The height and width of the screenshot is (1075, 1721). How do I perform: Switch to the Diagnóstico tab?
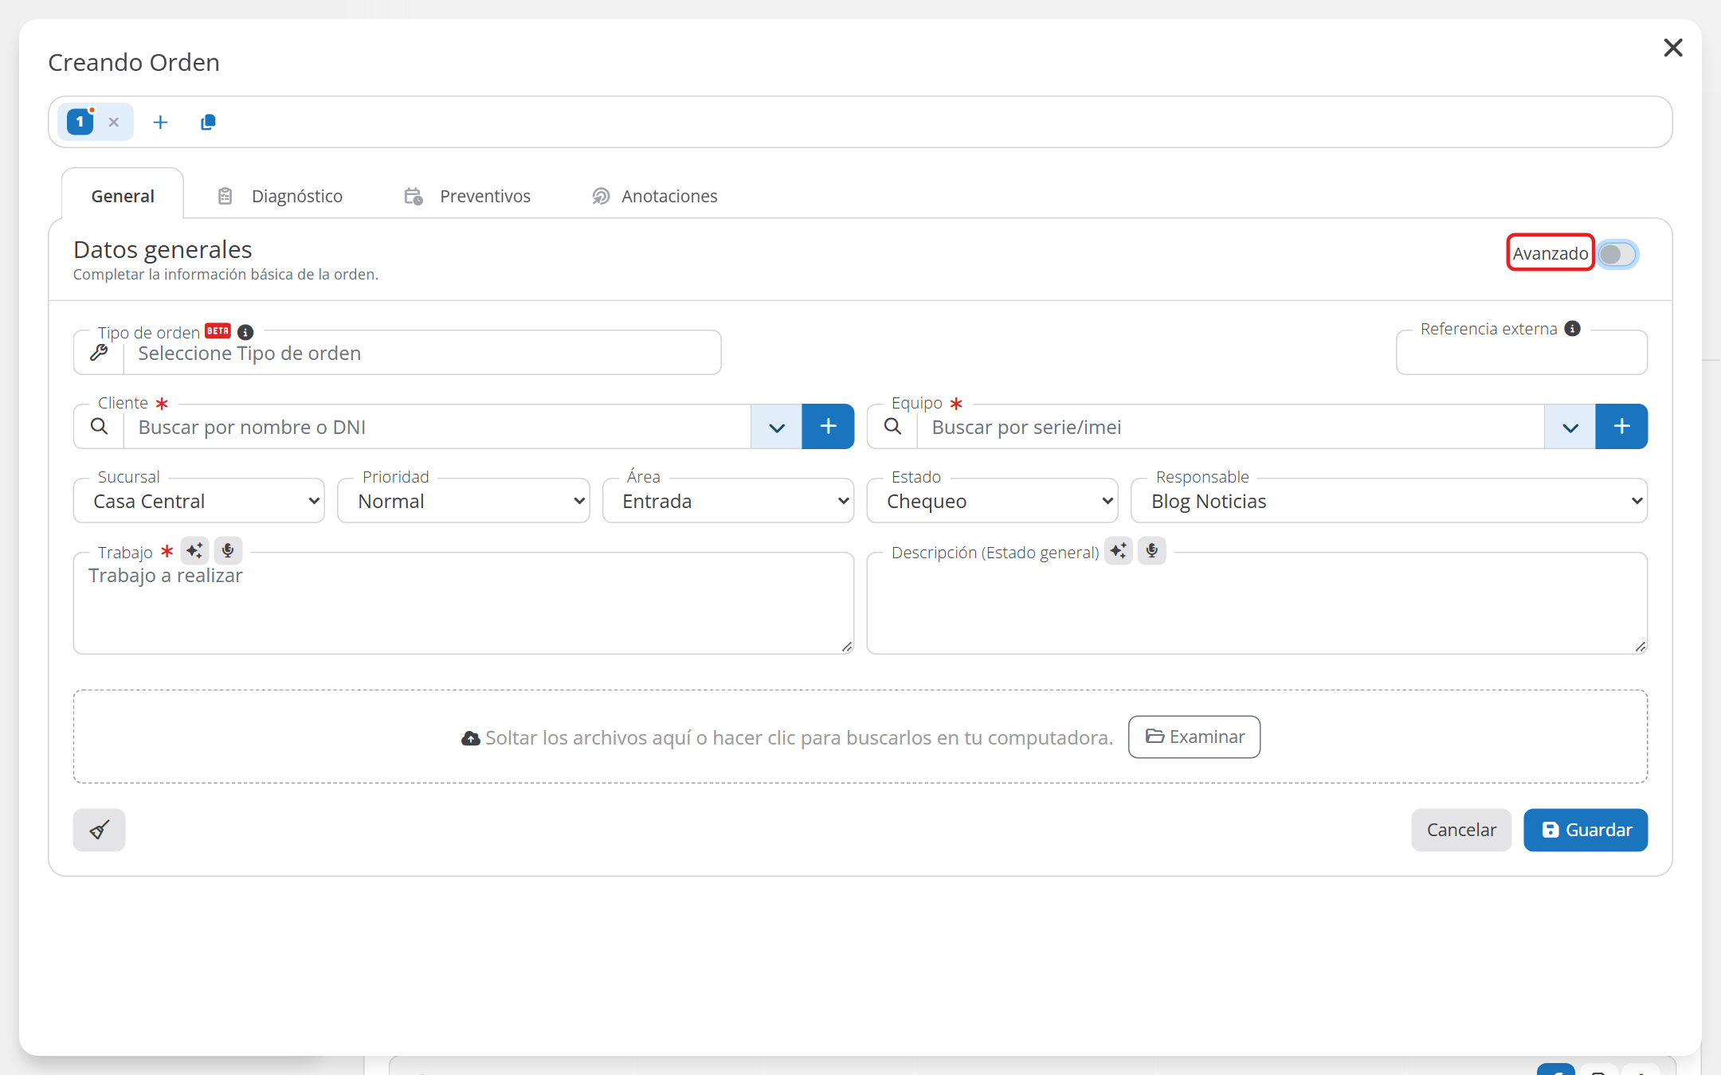pyautogui.click(x=280, y=196)
